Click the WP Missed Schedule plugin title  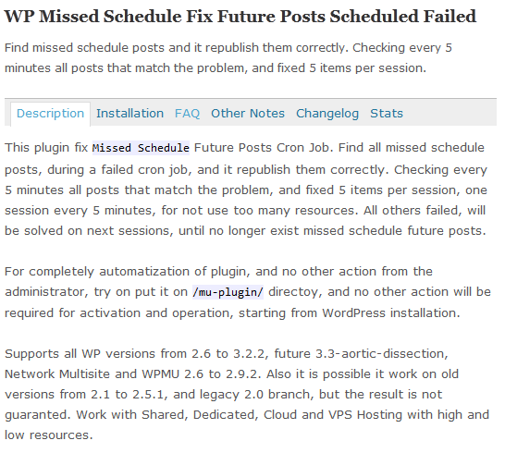point(240,16)
